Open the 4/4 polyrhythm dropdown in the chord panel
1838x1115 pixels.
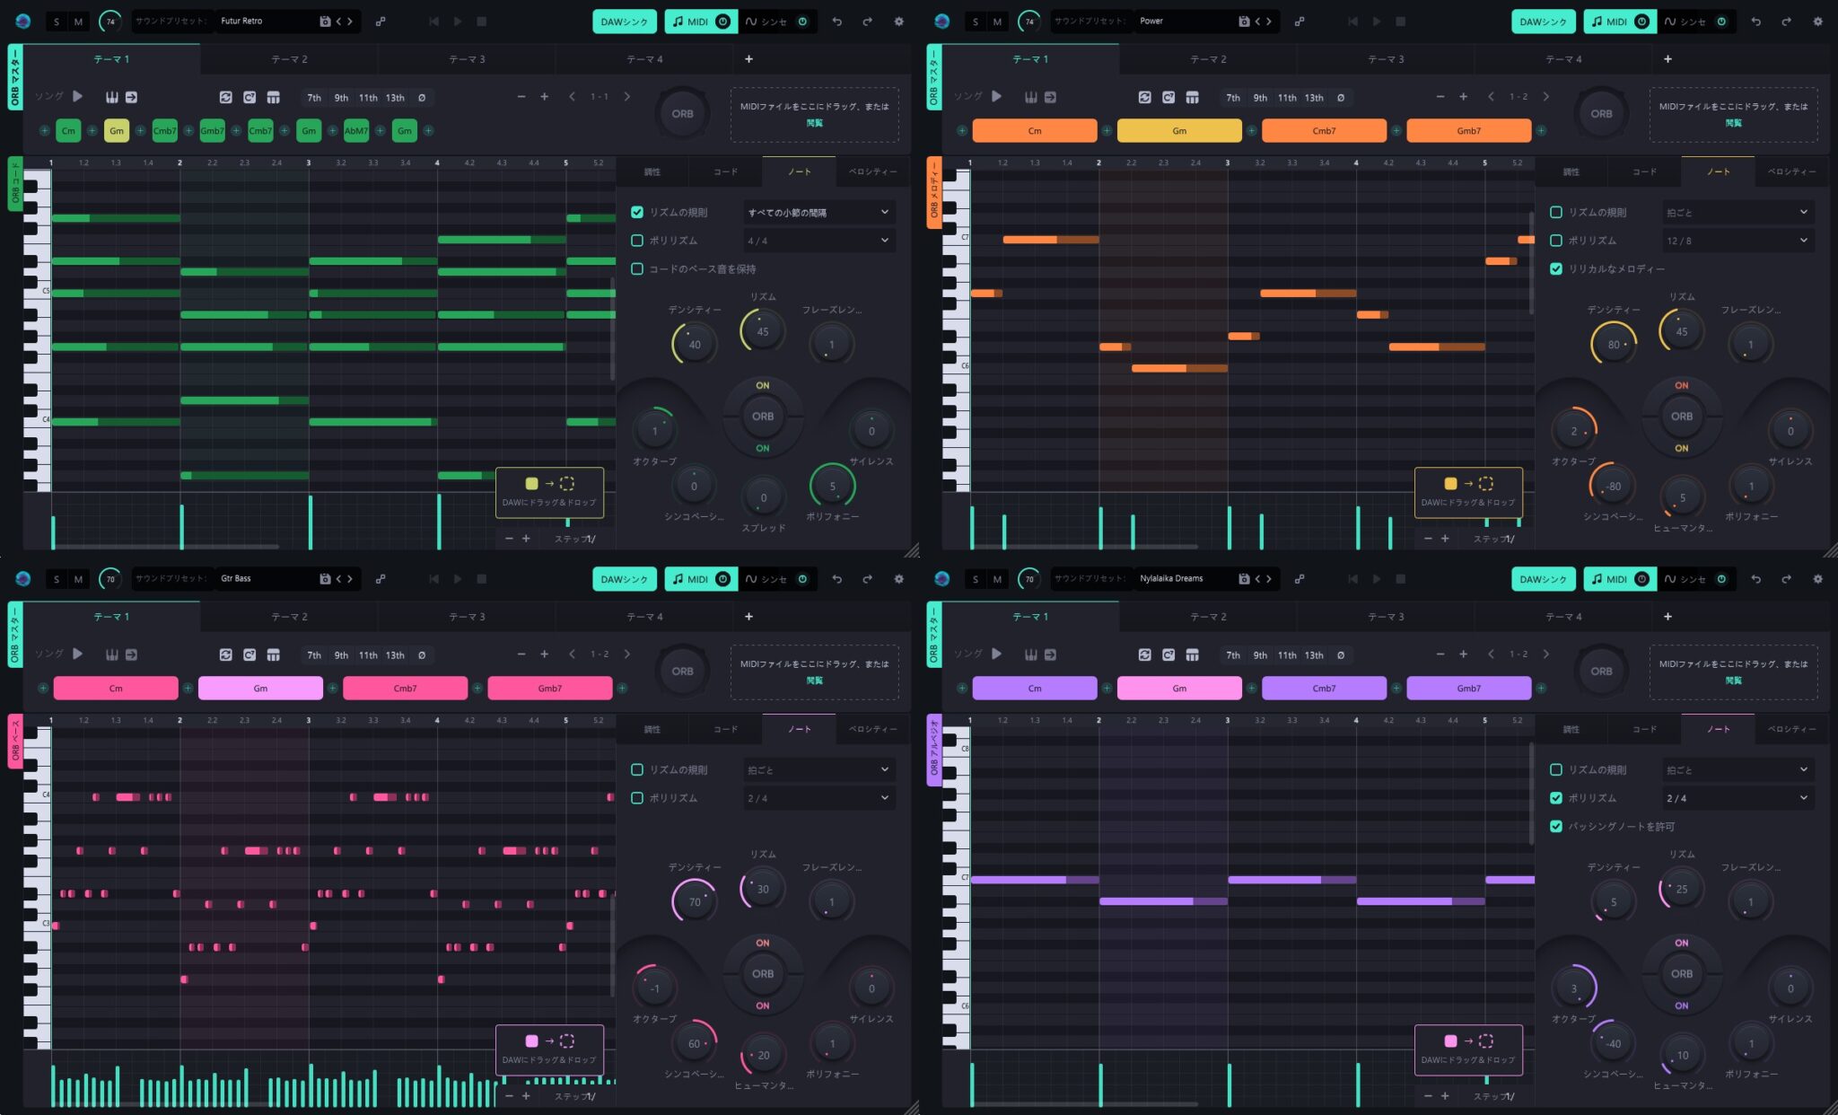818,240
